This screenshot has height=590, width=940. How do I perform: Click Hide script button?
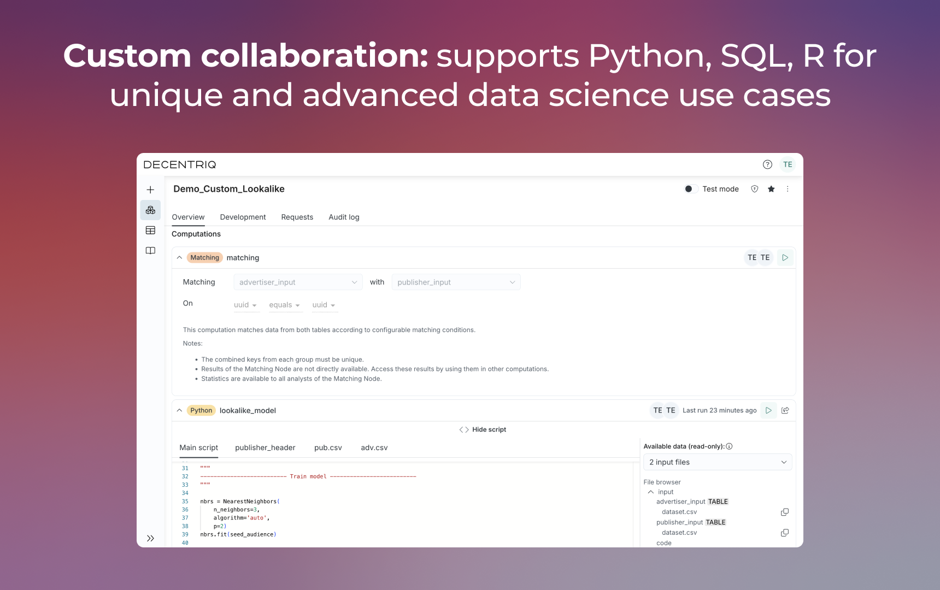pyautogui.click(x=483, y=430)
